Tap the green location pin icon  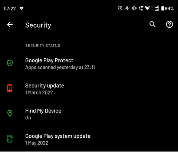tap(10, 113)
